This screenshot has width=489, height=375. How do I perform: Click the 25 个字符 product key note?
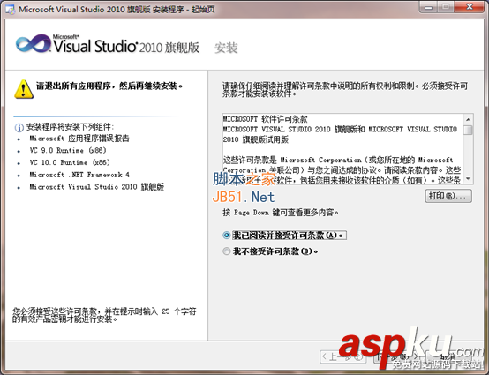(104, 315)
